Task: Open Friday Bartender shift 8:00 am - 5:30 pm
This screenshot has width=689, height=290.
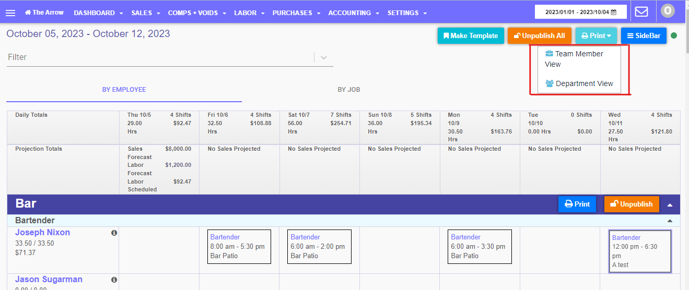Action: tap(239, 246)
